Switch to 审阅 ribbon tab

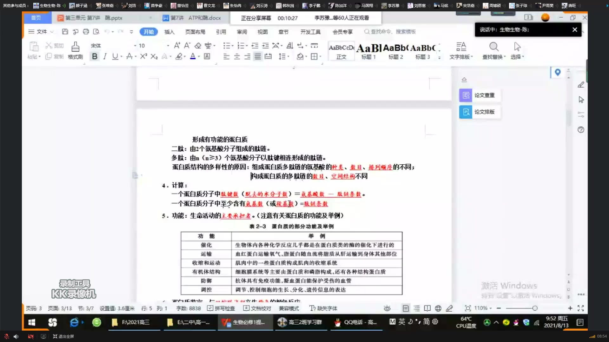point(242,32)
